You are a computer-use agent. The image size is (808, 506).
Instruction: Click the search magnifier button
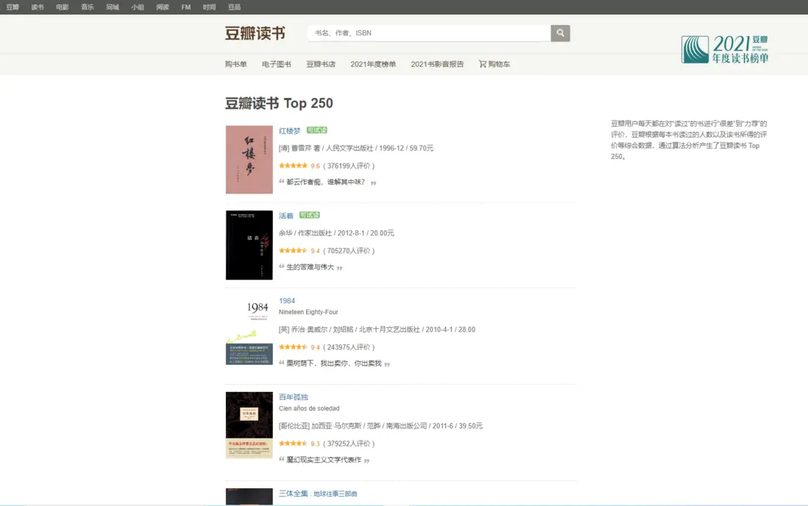(x=560, y=33)
